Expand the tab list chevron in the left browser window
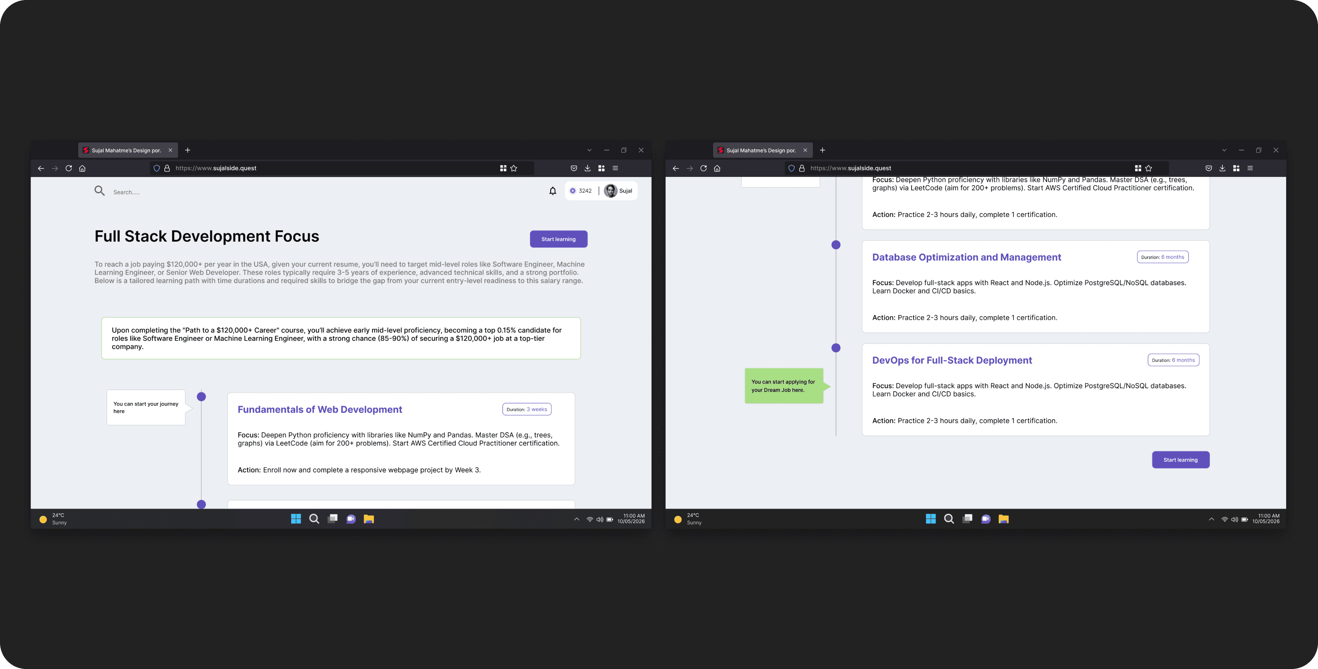Screen dimensions: 1318x669 (x=589, y=151)
